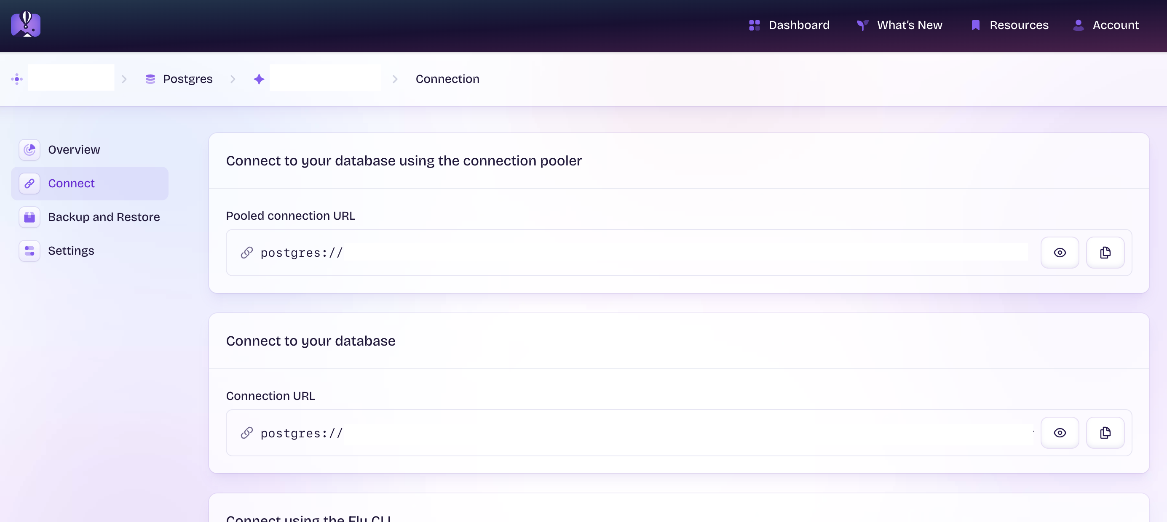Click the Backup and Restore box icon

click(29, 217)
